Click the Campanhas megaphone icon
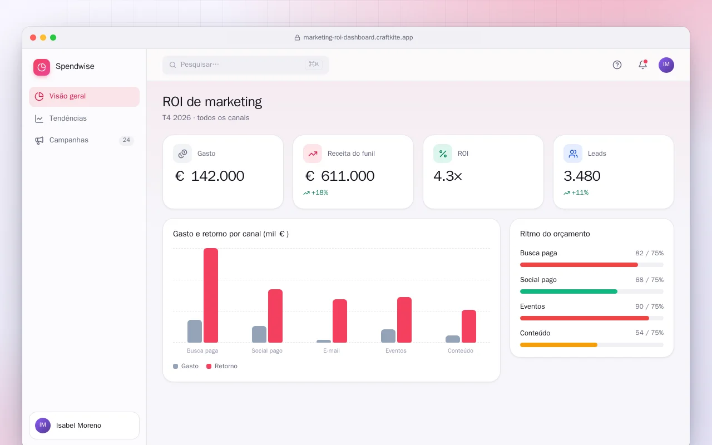The image size is (712, 445). (x=39, y=140)
